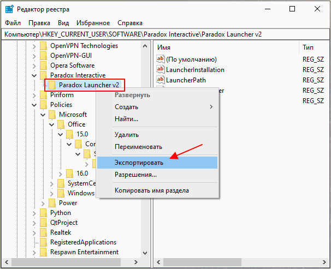Click the 15.0 folder icon
331x269 pixels.
69,134
